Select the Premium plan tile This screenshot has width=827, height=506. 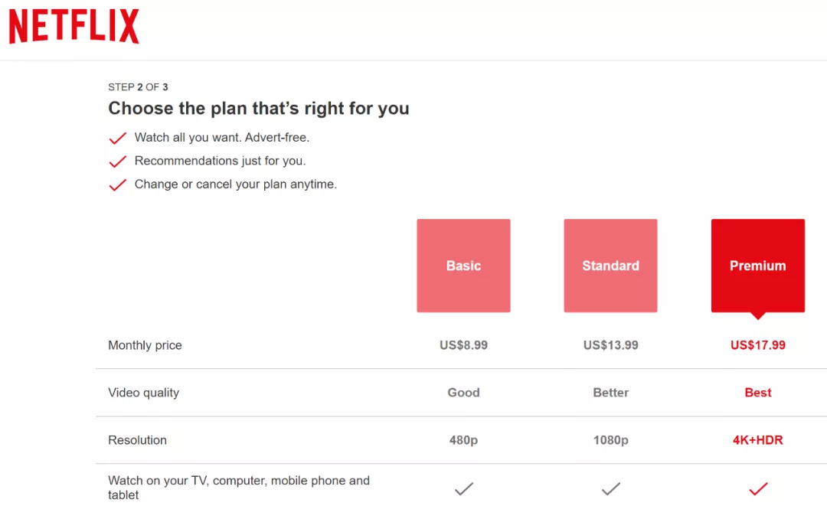[x=757, y=266]
